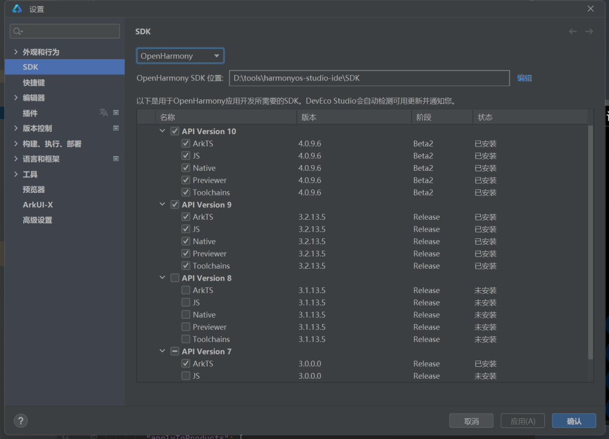This screenshot has height=439, width=609.
Task: Check Previewer 3.1.13.5 checkbox
Action: click(x=186, y=327)
